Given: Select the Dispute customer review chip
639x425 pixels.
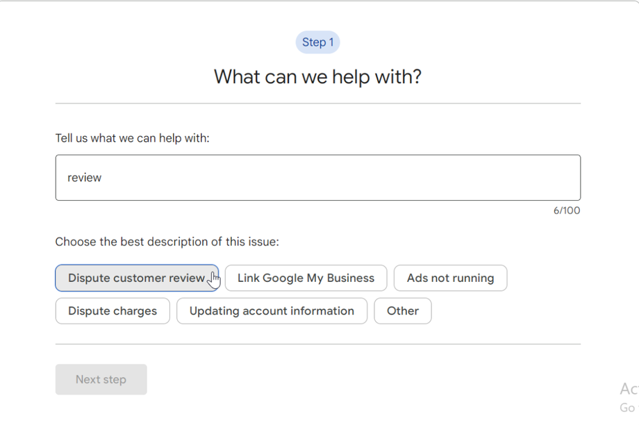Looking at the screenshot, I should [136, 278].
